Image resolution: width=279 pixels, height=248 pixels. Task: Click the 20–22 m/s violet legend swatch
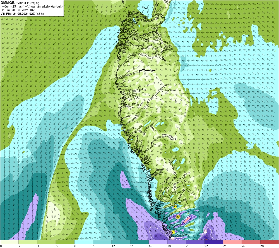pyautogui.click(x=195, y=242)
